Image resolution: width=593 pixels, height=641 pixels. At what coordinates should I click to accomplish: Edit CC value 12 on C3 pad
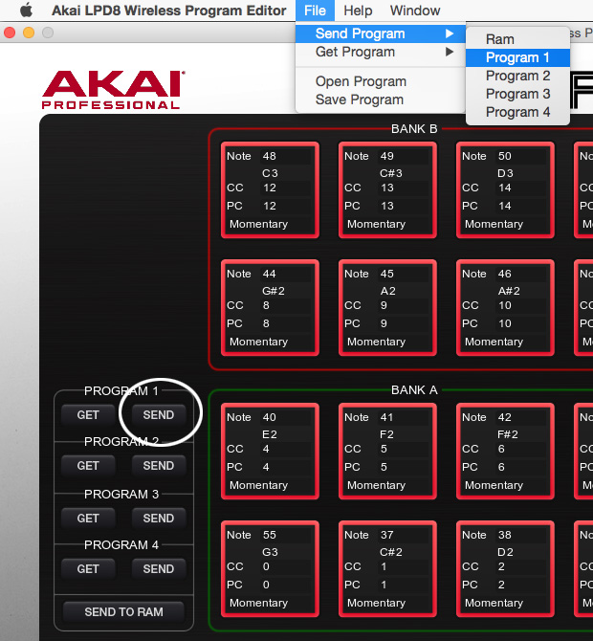tap(286, 188)
